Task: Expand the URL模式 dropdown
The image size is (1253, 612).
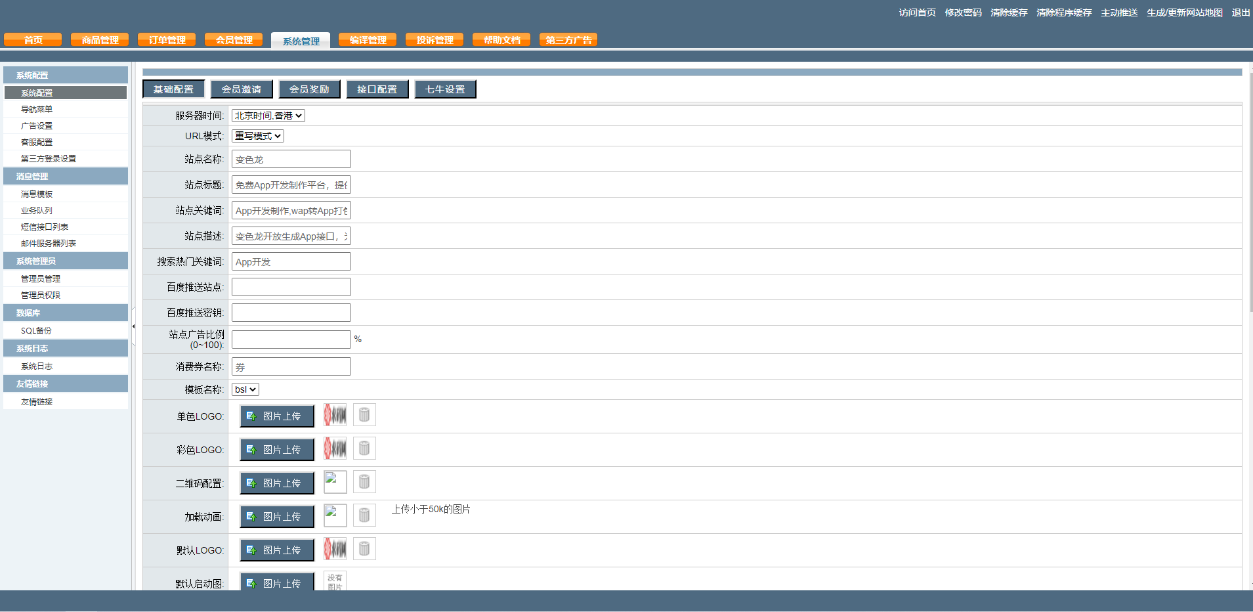Action: coord(257,136)
